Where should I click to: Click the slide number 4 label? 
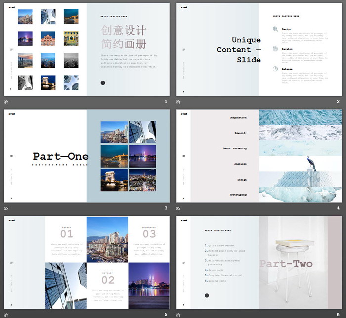click(338, 208)
